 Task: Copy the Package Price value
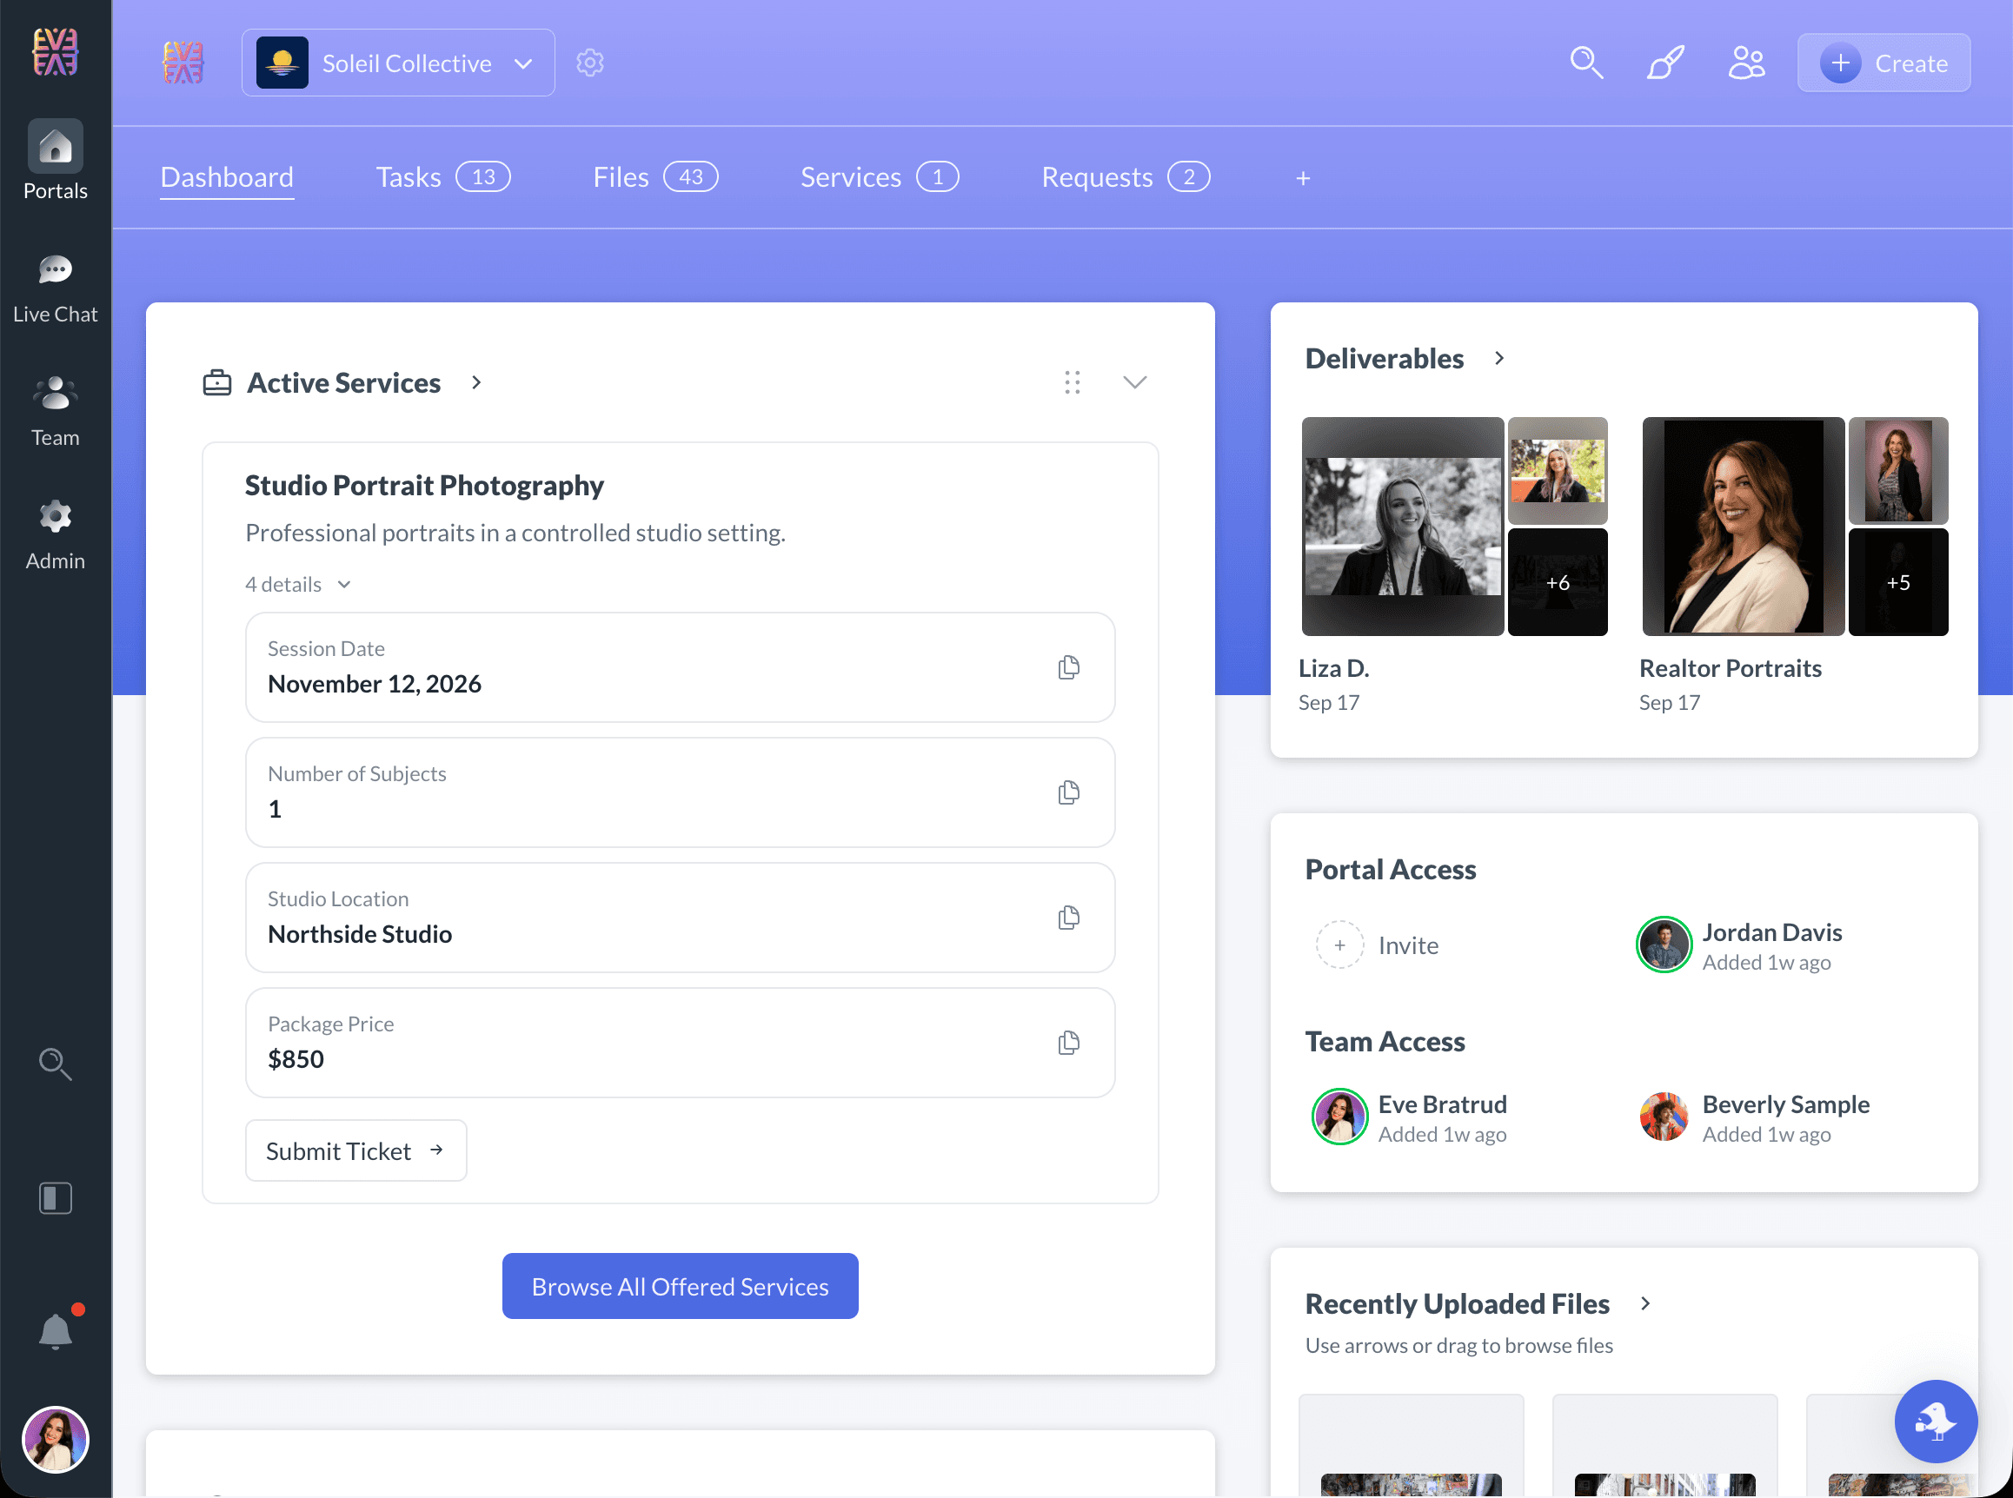click(x=1068, y=1043)
